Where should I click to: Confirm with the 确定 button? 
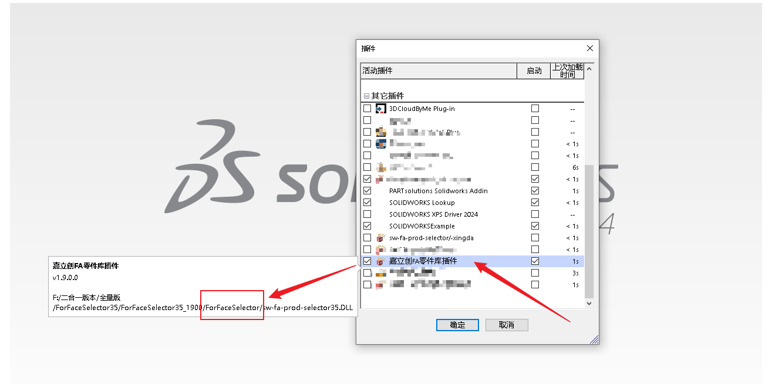(x=457, y=325)
